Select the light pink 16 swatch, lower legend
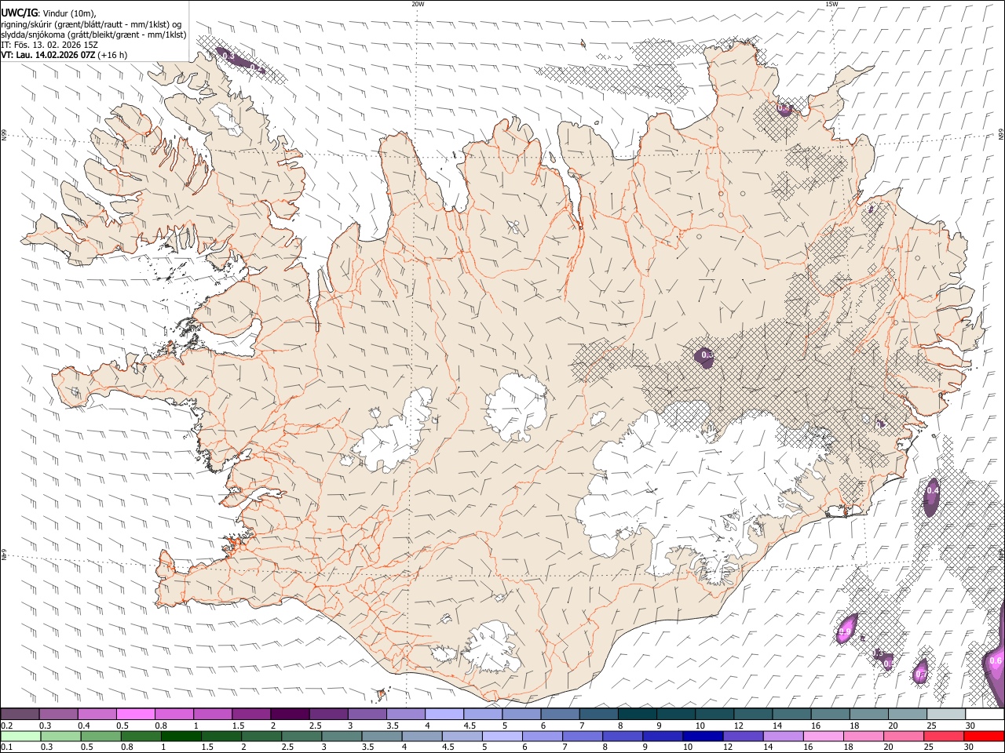The width and height of the screenshot is (1005, 753). point(824,736)
